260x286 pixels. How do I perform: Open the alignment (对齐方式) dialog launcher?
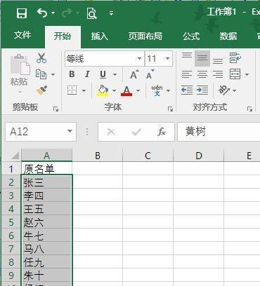click(250, 109)
